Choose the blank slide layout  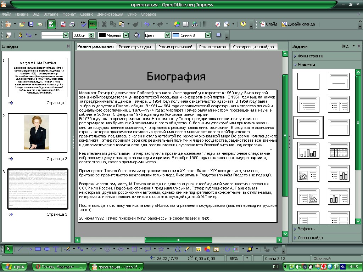tap(308, 81)
